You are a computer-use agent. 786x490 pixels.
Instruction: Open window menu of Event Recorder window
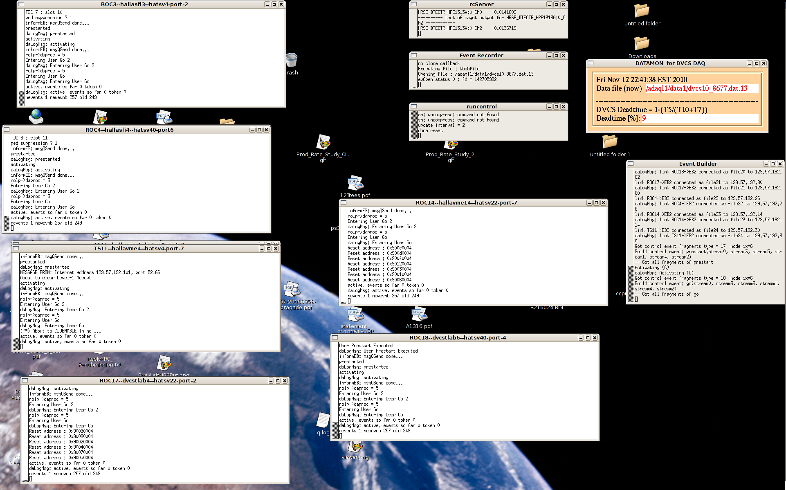point(414,55)
